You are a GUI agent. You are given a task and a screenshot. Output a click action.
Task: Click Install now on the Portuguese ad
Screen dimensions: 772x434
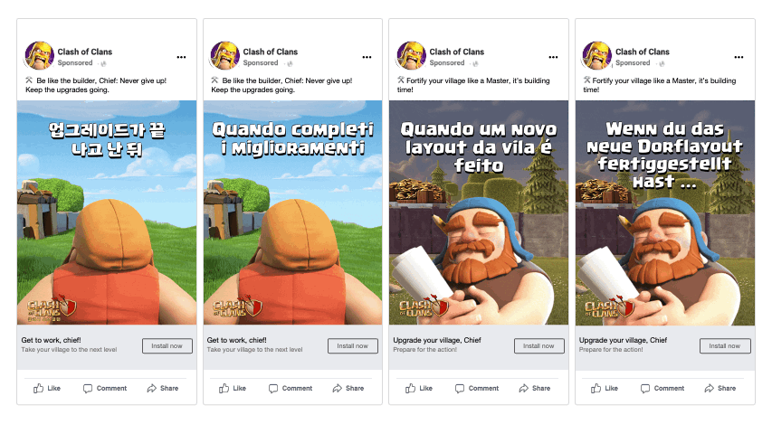[x=538, y=346]
